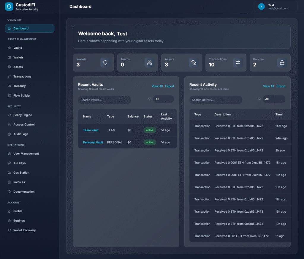Image resolution: width=304 pixels, height=259 pixels.
Task: Click the Flow Builder icon in sidebar
Action: pos(9,95)
